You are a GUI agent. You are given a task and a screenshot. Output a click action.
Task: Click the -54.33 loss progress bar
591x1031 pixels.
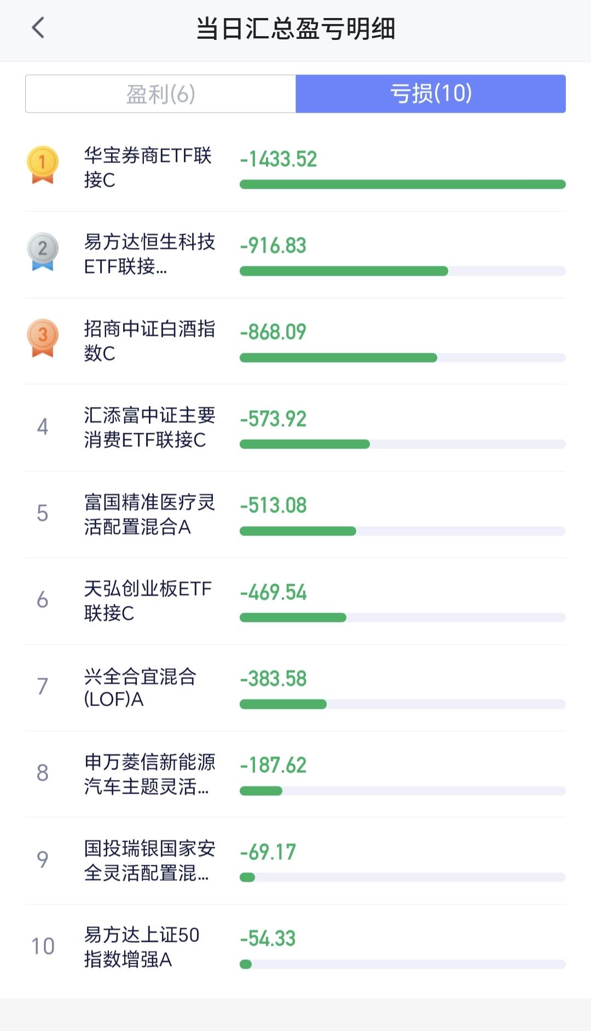[403, 964]
